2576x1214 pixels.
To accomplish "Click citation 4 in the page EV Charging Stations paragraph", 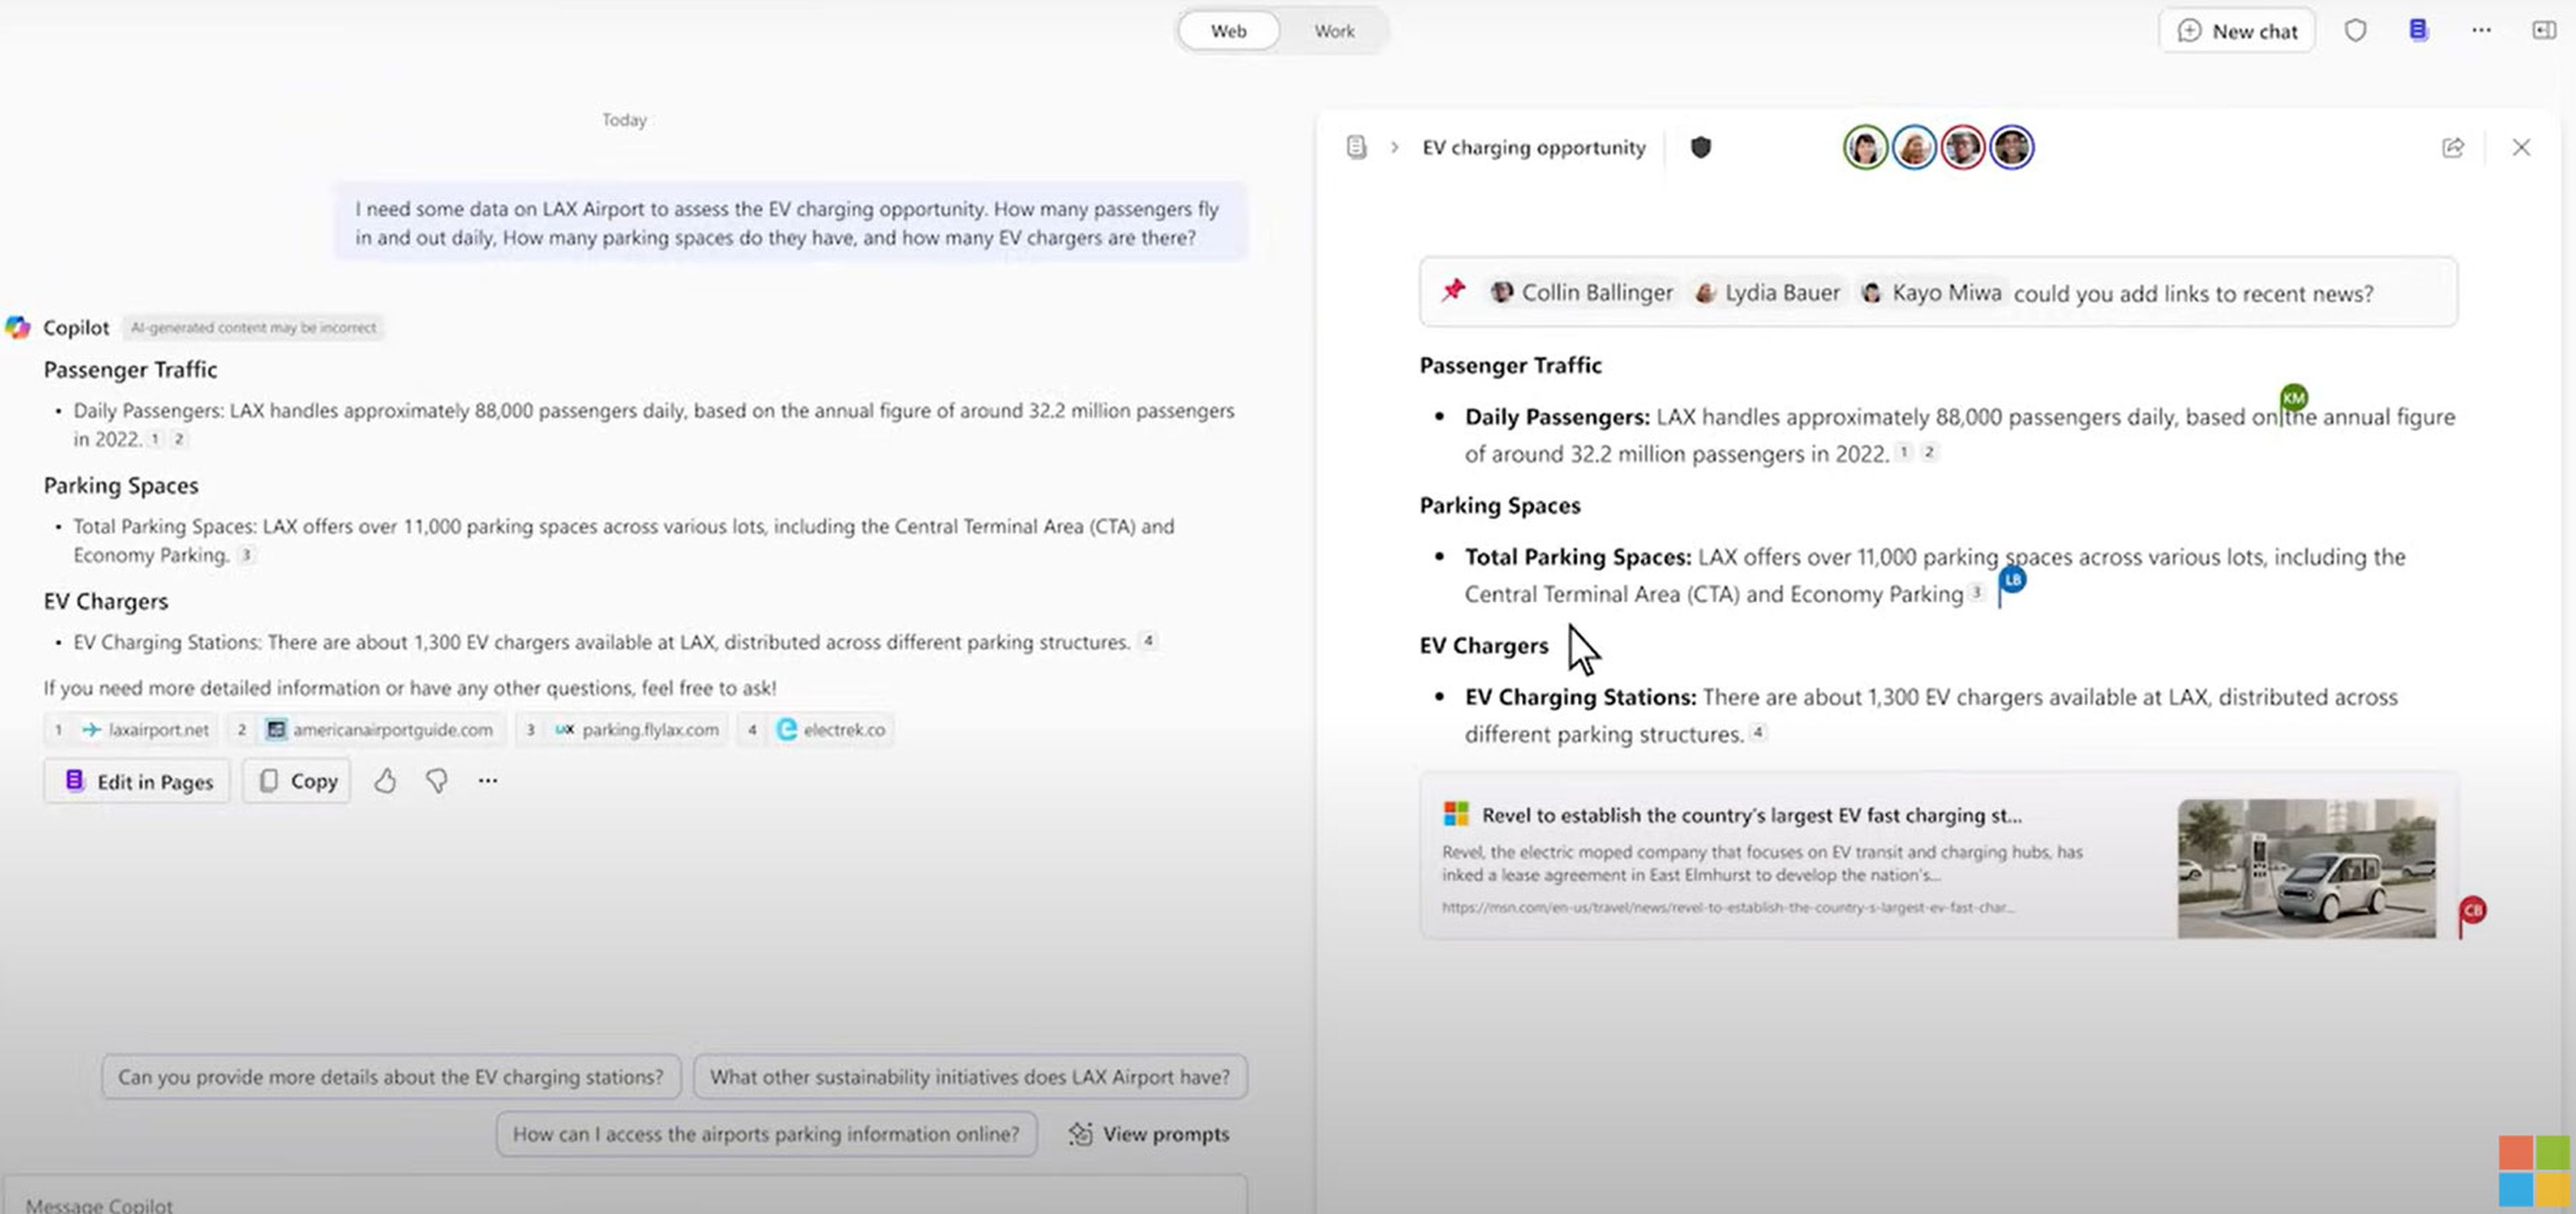I will [x=1757, y=732].
